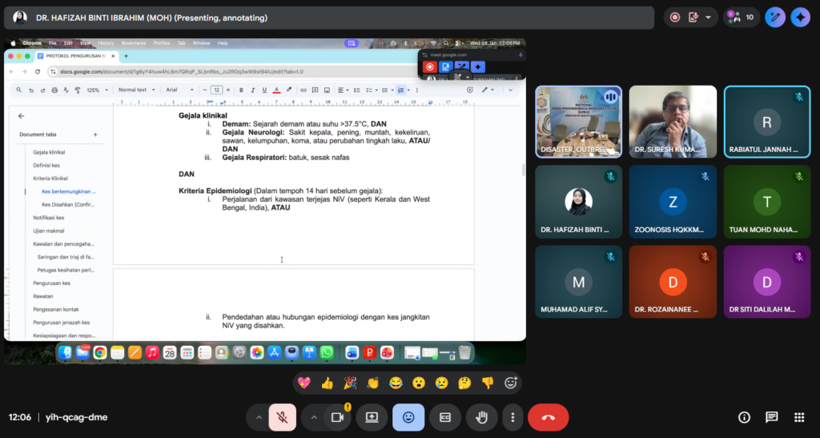Open the pen annotate tool icon
This screenshot has width=820, height=438.
coord(774,17)
